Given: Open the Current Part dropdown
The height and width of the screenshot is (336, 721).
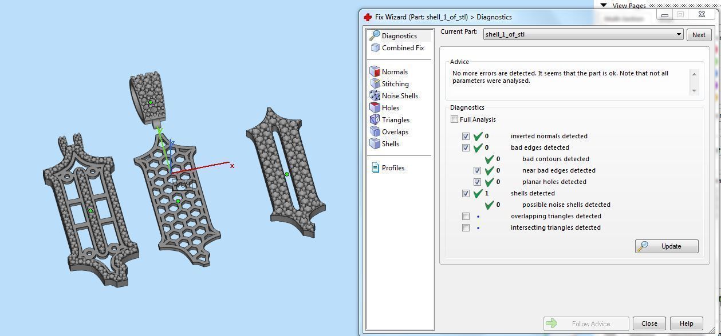Looking at the screenshot, I should pos(583,34).
